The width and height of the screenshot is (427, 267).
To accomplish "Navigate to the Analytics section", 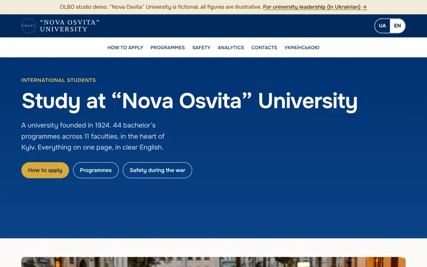I will (231, 48).
